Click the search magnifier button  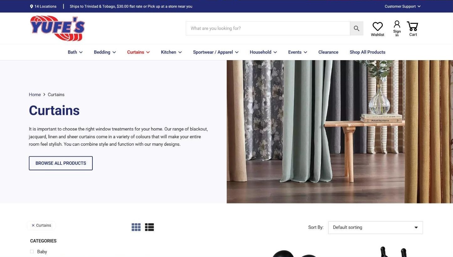[357, 28]
